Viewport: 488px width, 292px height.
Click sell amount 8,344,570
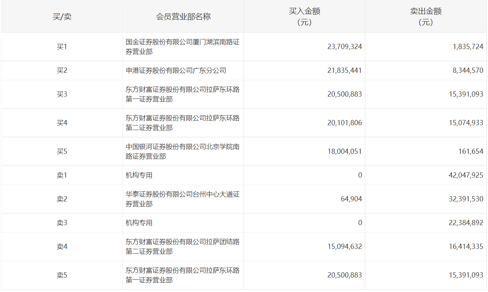click(468, 71)
